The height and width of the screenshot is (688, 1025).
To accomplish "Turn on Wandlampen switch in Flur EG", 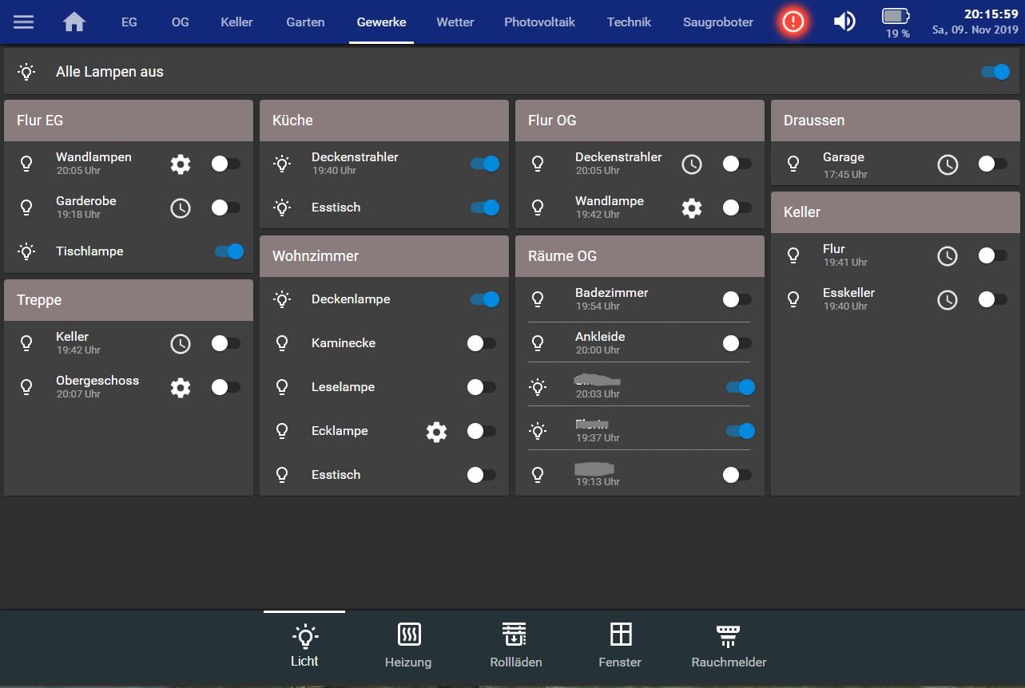I will click(x=225, y=164).
